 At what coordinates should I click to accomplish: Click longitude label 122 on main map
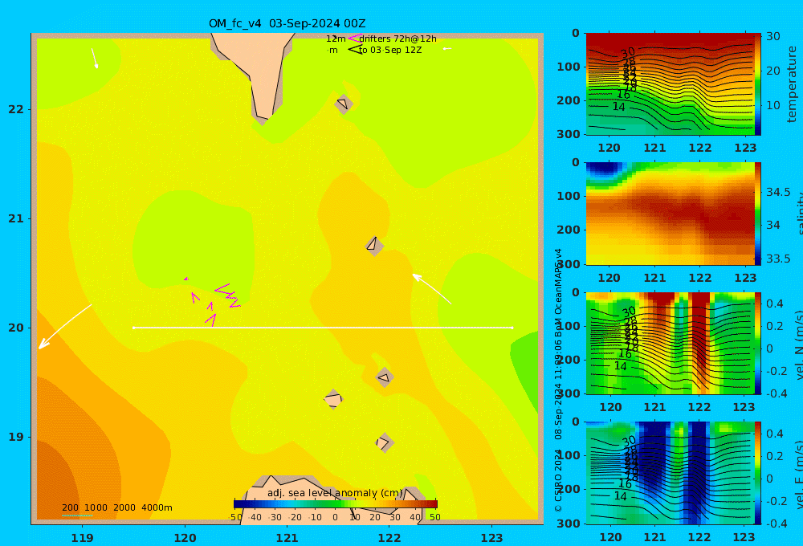click(389, 538)
